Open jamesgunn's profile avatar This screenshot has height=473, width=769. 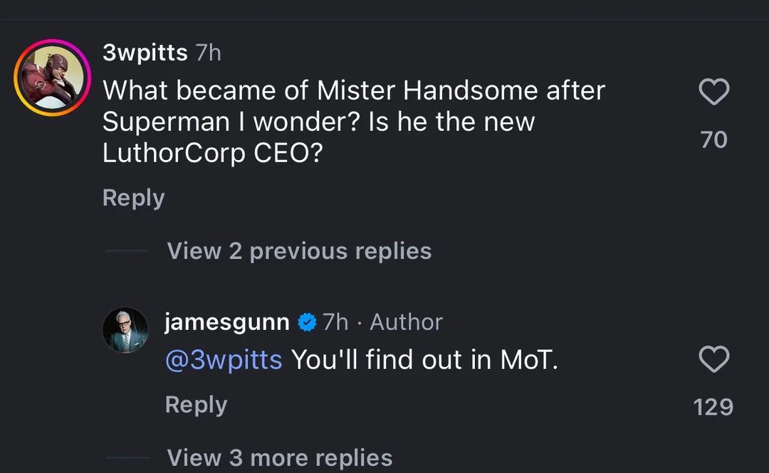(126, 331)
